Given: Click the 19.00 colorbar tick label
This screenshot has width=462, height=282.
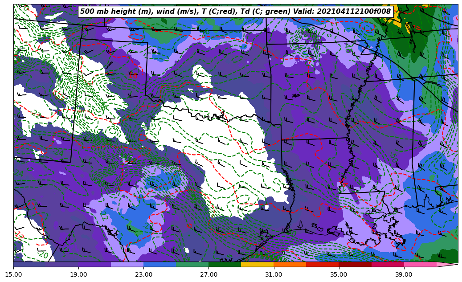Looking at the screenshot, I should (78, 275).
